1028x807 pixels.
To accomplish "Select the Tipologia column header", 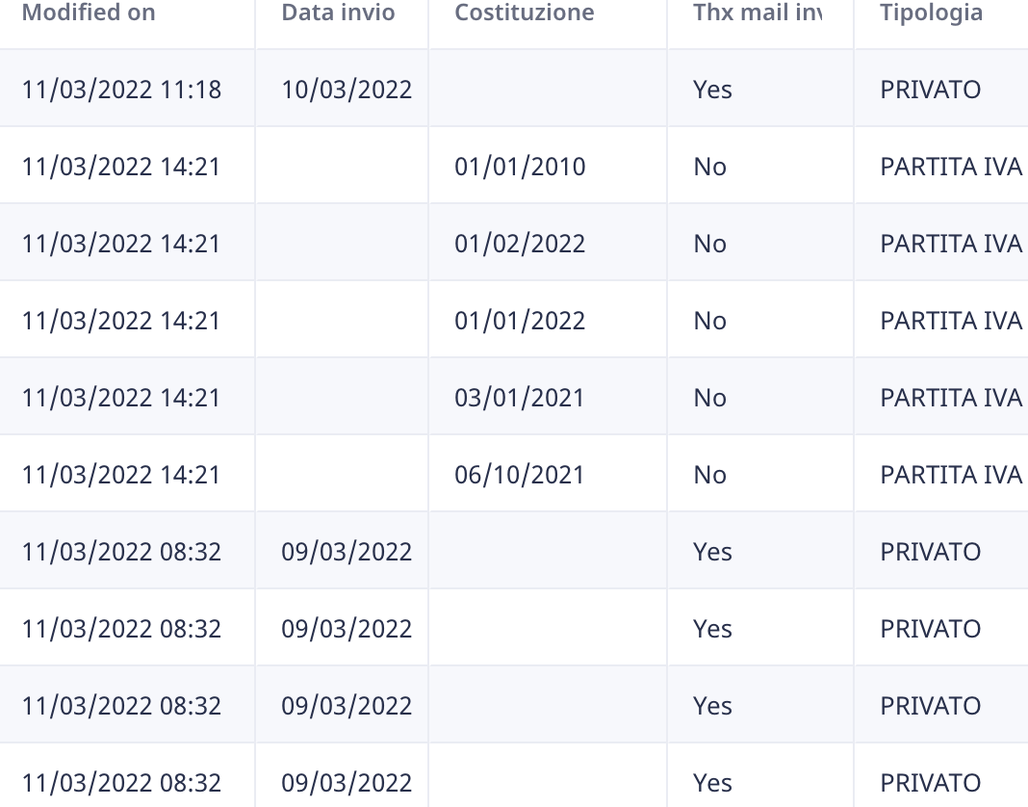I will (x=931, y=13).
